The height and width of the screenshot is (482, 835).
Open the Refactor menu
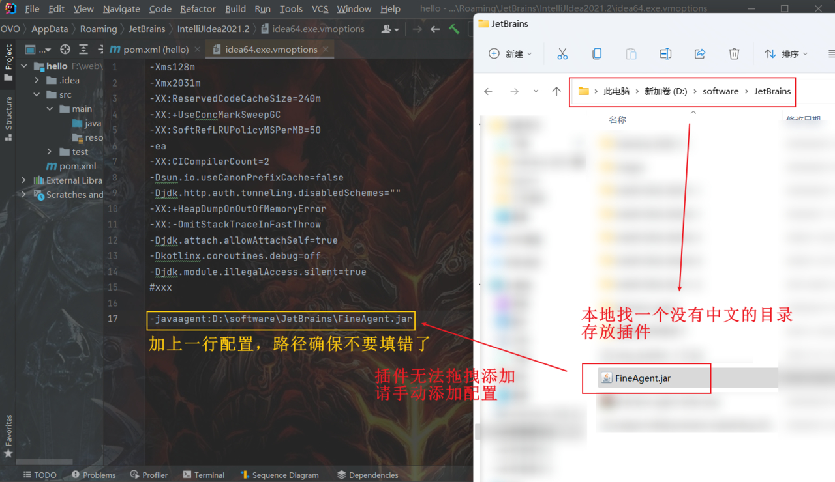click(x=198, y=9)
